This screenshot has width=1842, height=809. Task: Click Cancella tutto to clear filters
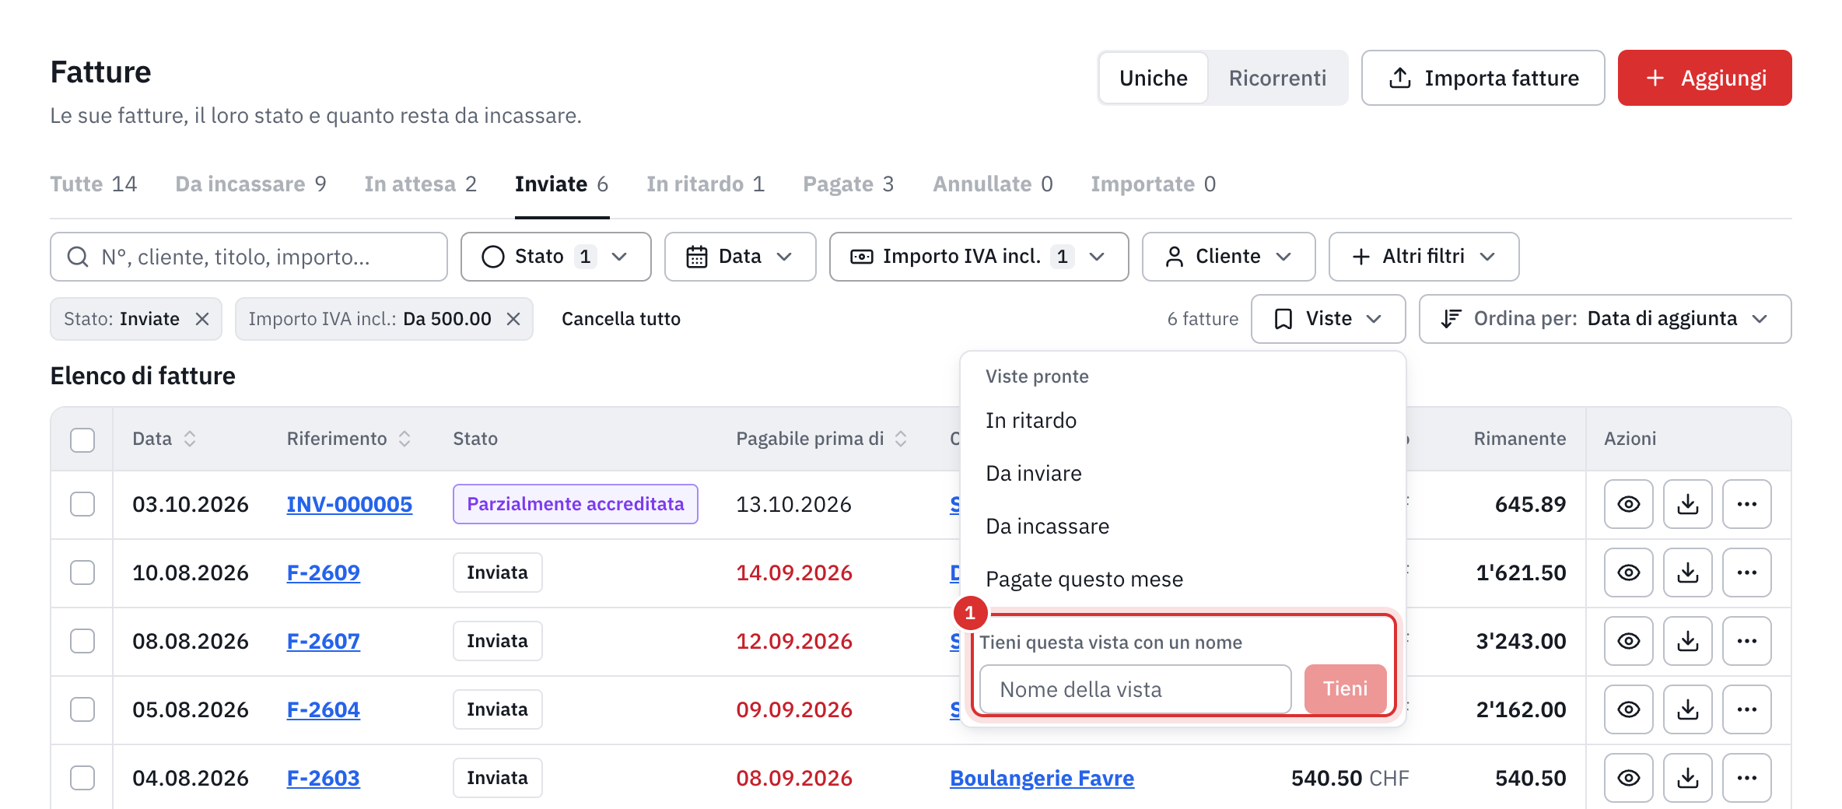point(621,319)
